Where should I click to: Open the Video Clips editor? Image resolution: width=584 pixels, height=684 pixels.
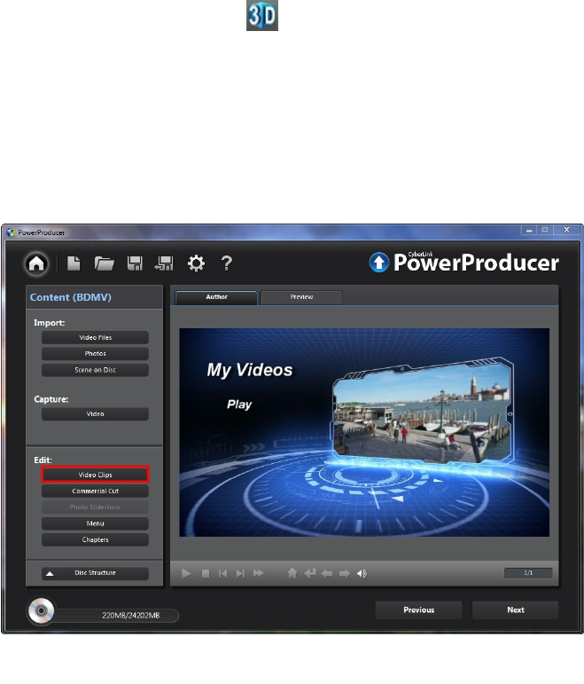pos(95,475)
